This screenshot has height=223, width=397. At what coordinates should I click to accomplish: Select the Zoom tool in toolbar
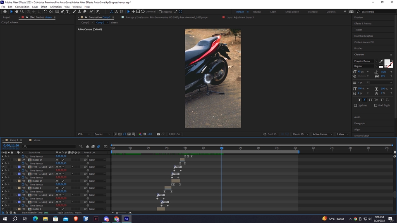(22, 12)
